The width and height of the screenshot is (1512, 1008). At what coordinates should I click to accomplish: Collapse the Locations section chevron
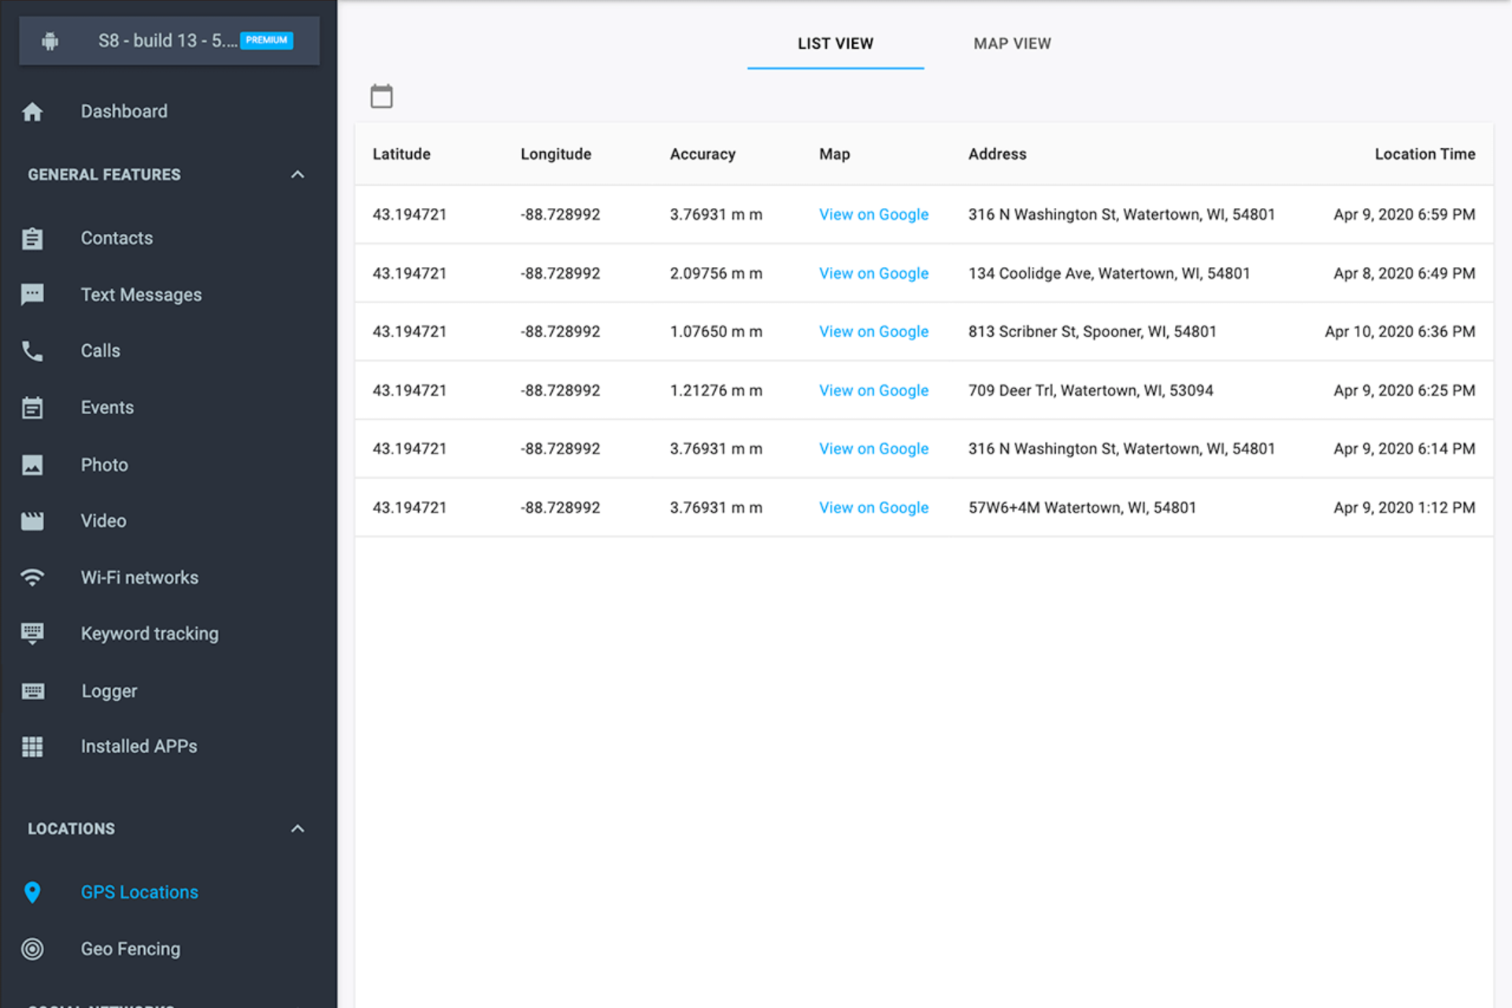click(297, 828)
